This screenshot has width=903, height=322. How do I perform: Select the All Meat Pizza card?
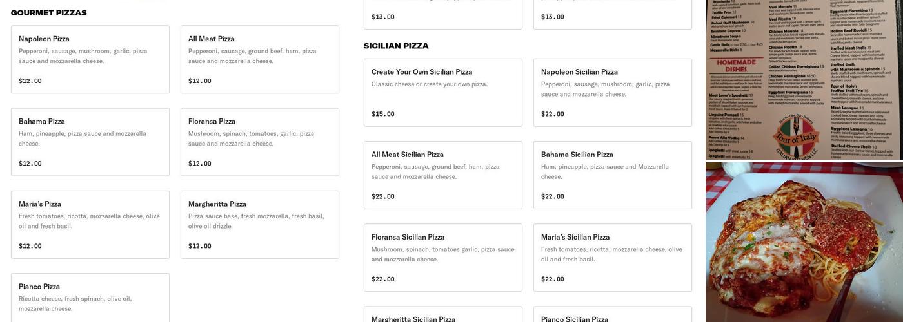click(x=259, y=59)
